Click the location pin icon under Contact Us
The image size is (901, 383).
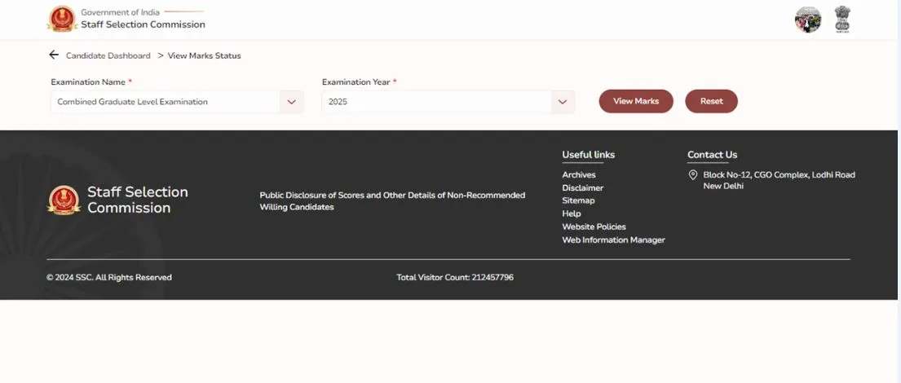(693, 175)
